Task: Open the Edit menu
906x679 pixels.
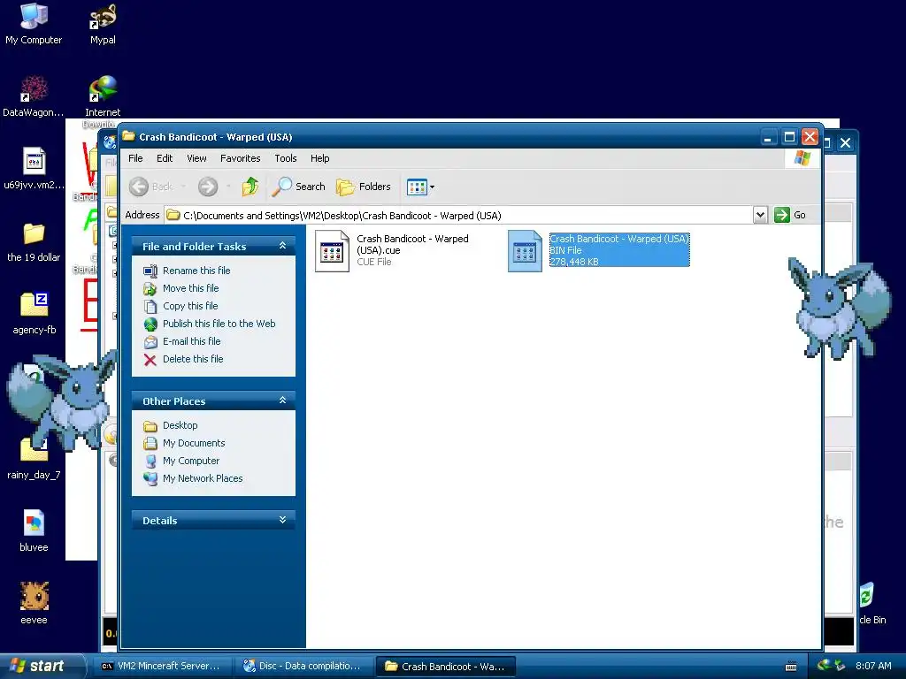Action: 165,158
